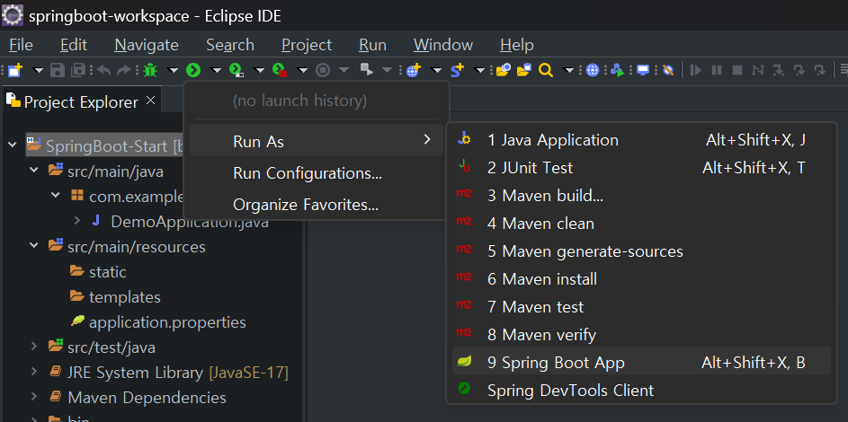Screen dimensions: 848x422
Task: Run as 1 Java Application
Action: [x=641, y=140]
